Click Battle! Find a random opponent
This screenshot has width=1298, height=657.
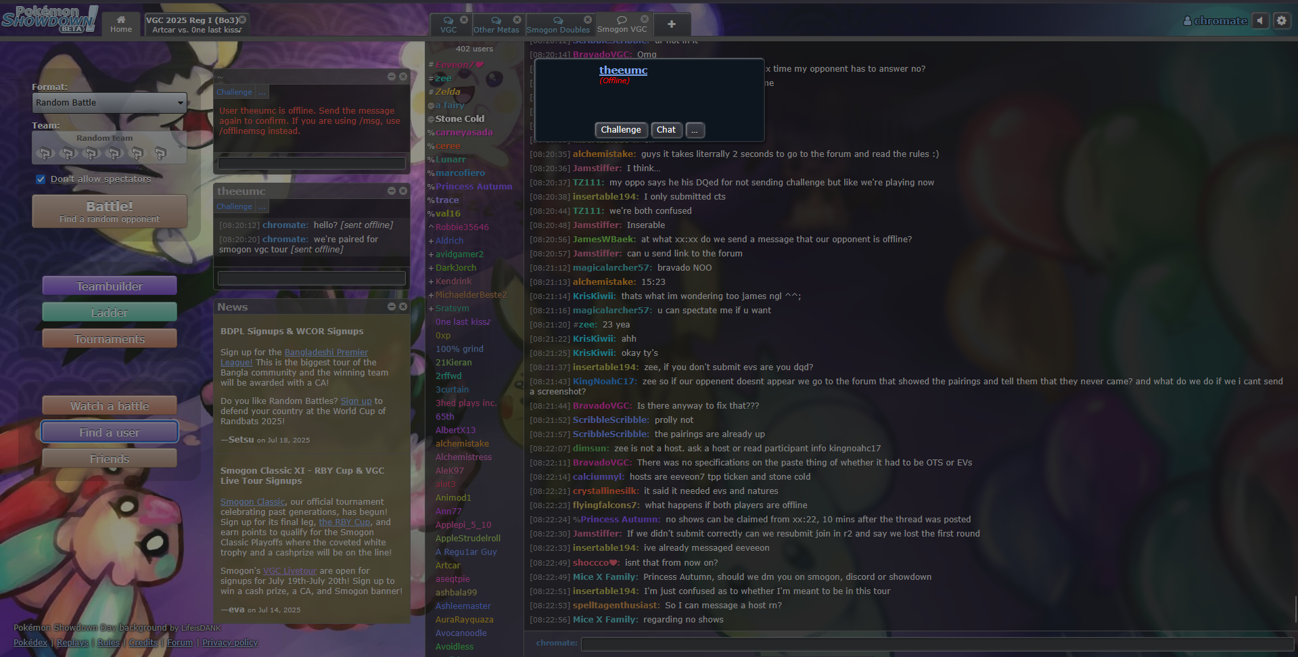[110, 211]
